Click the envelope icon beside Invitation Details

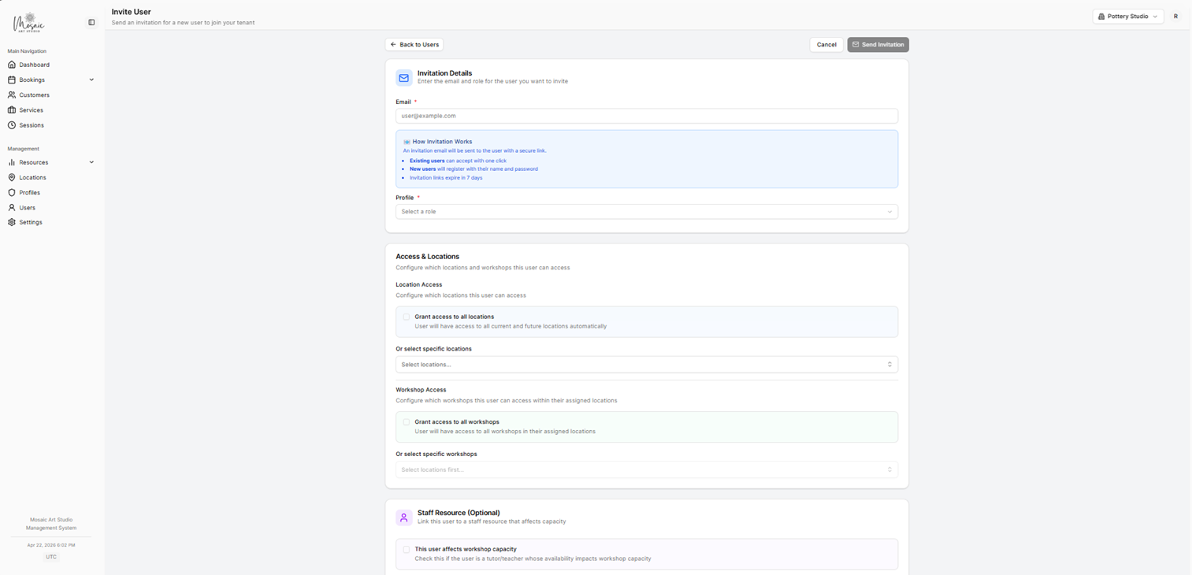pyautogui.click(x=403, y=77)
